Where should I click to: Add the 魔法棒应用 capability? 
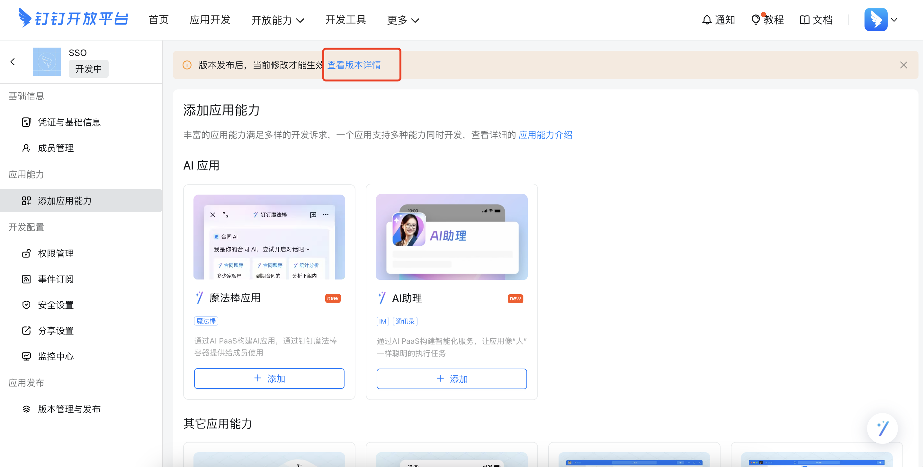[x=269, y=379]
